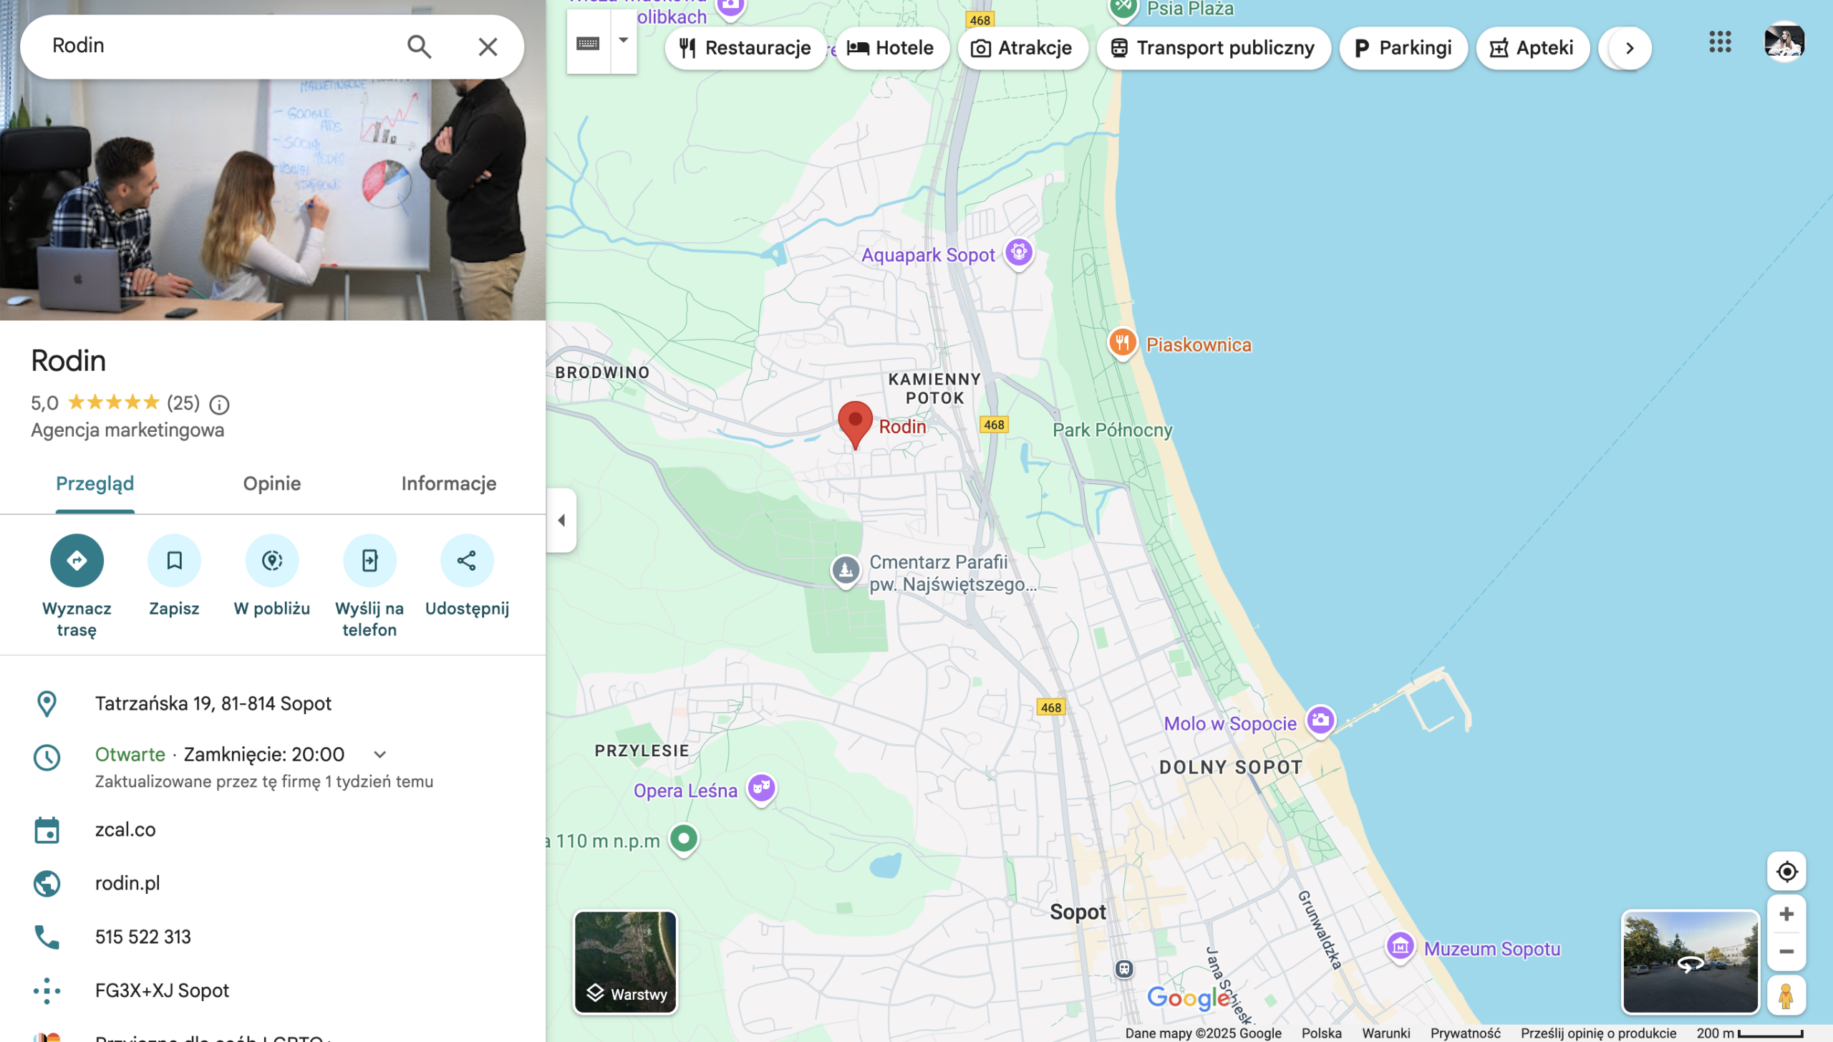The width and height of the screenshot is (1833, 1042).
Task: Collapse the side panel arrow
Action: [x=561, y=521]
